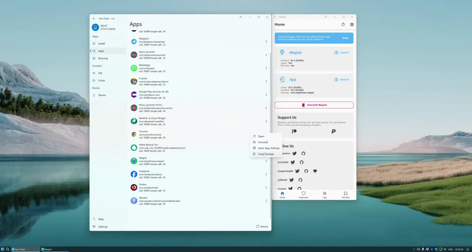Open more options for WhatsApp
The image size is (472, 252).
(x=266, y=68)
